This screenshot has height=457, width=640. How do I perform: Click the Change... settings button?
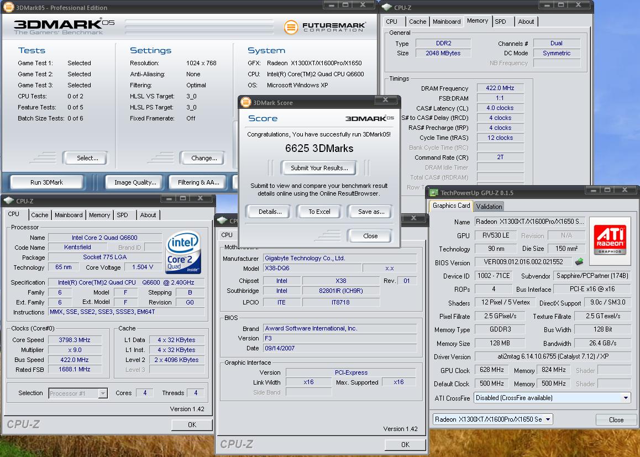(202, 158)
